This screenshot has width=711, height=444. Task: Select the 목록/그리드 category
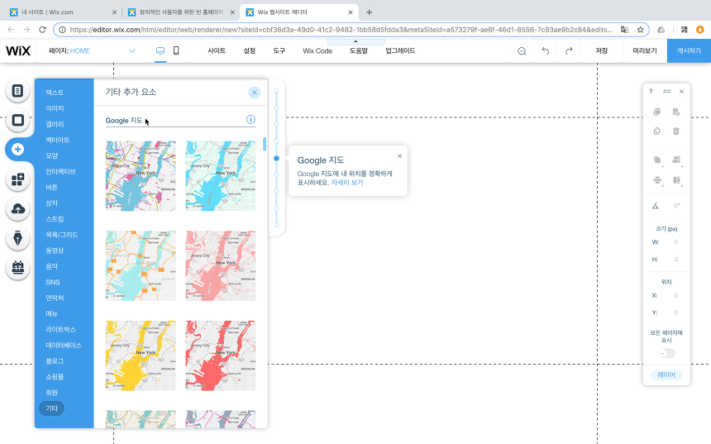point(62,235)
